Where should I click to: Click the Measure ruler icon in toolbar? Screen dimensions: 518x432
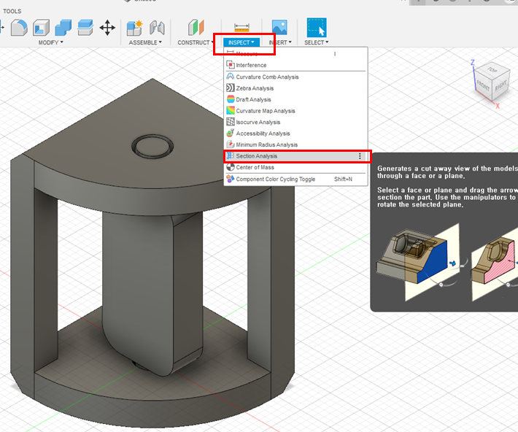pos(241,28)
